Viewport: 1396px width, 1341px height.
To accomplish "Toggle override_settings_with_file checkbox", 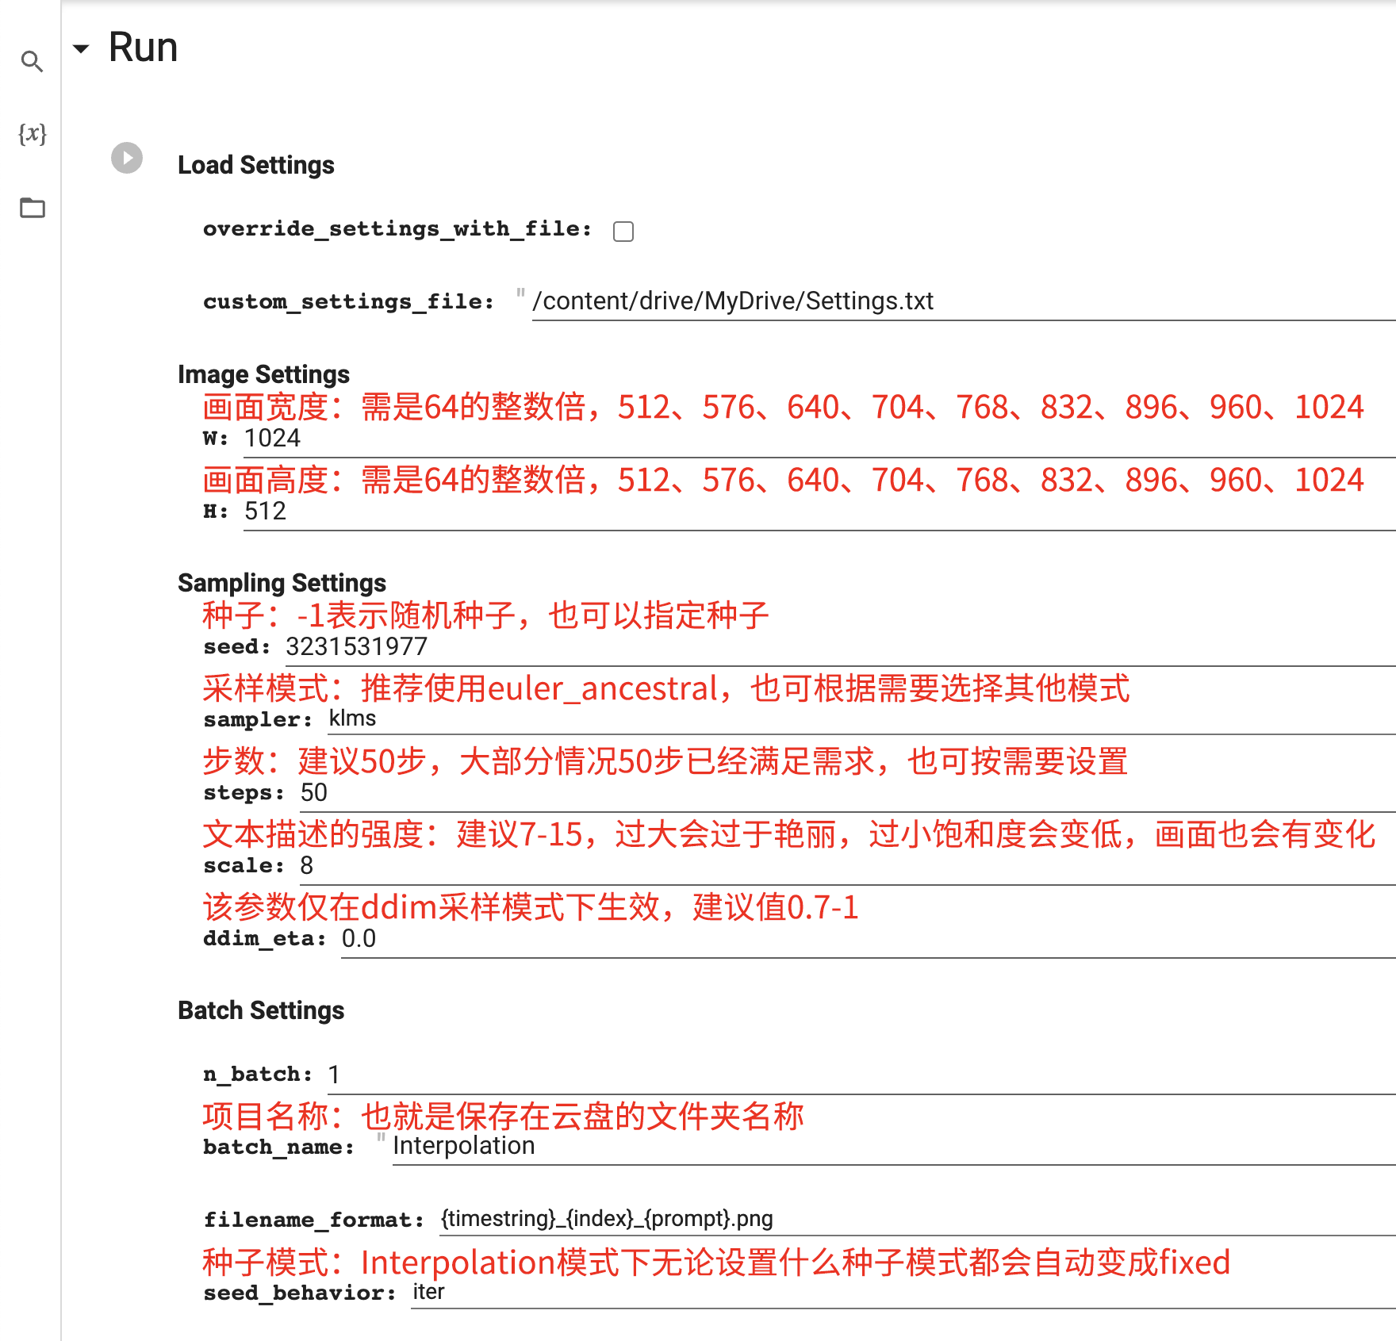I will click(x=623, y=231).
